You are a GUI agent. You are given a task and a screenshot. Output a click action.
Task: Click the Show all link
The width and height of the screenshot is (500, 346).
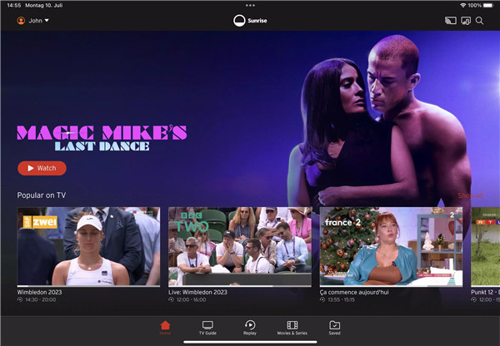click(x=471, y=195)
